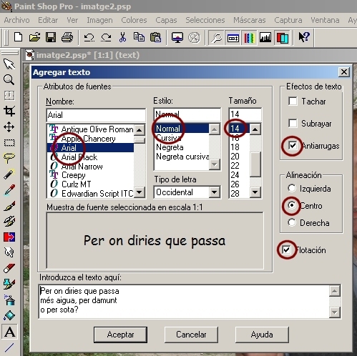Click the Tamaño list scroll-down arrow

point(255,192)
